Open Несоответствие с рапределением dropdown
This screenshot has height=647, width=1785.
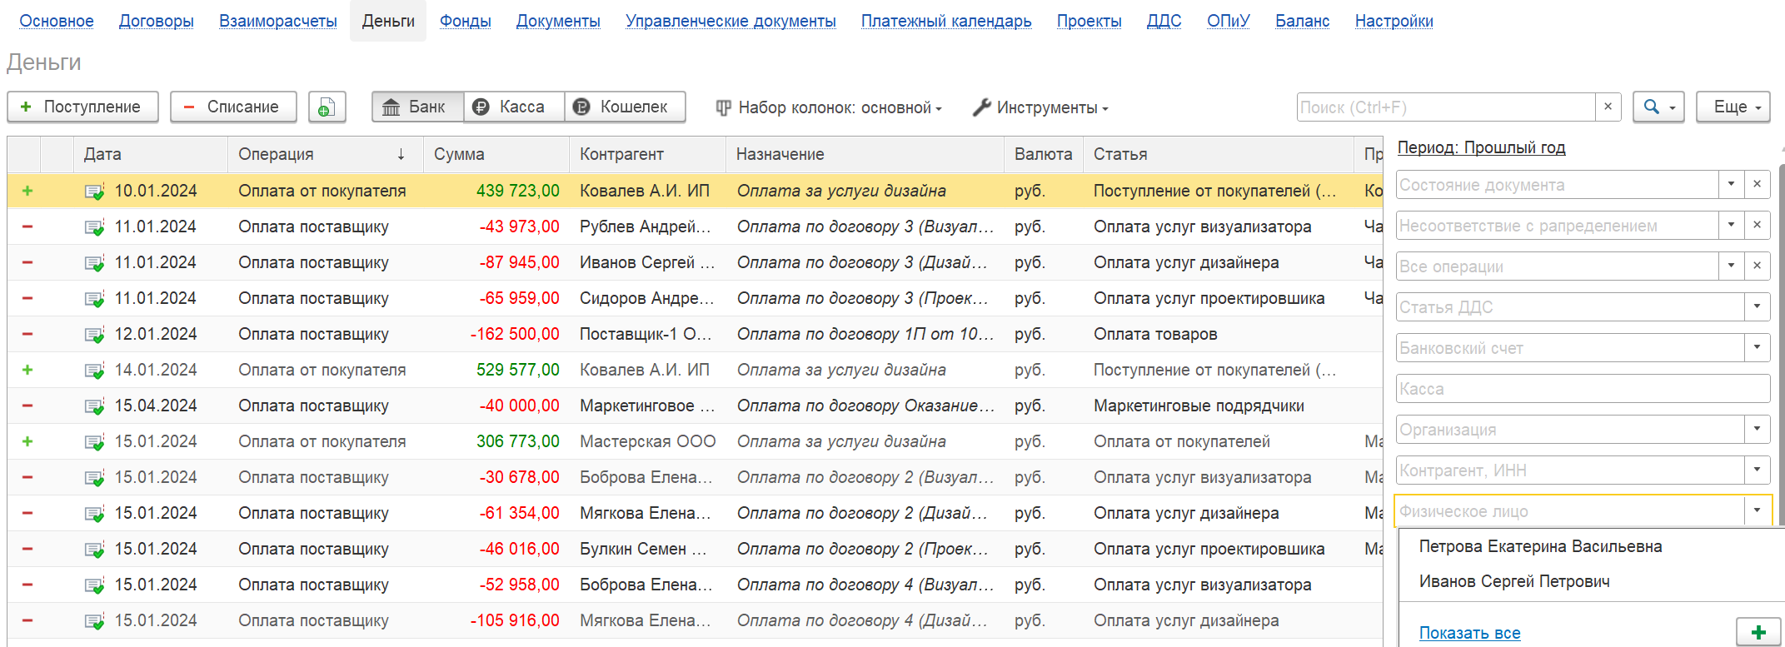[1731, 226]
